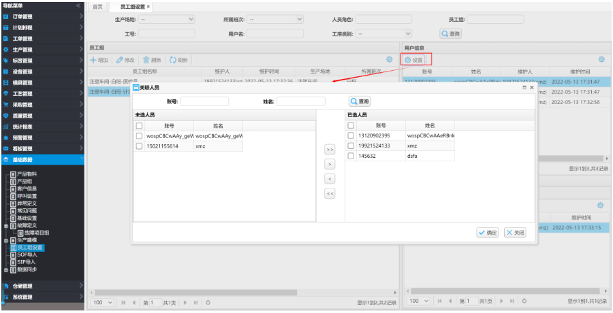Click the 确定 confirm button
The image size is (613, 313).
coord(488,233)
